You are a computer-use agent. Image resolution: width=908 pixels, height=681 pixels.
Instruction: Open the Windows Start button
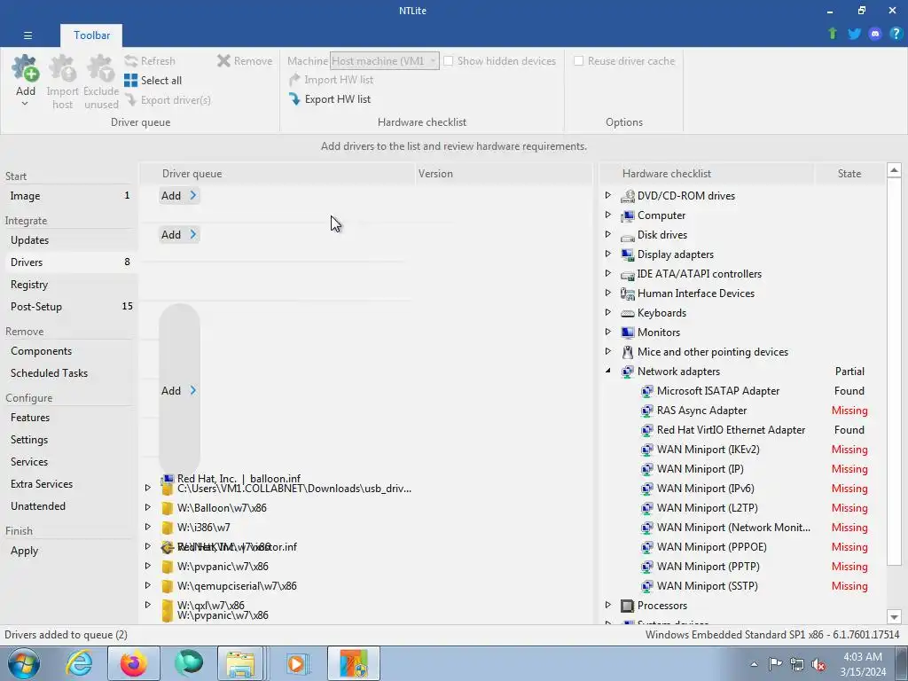(x=24, y=663)
